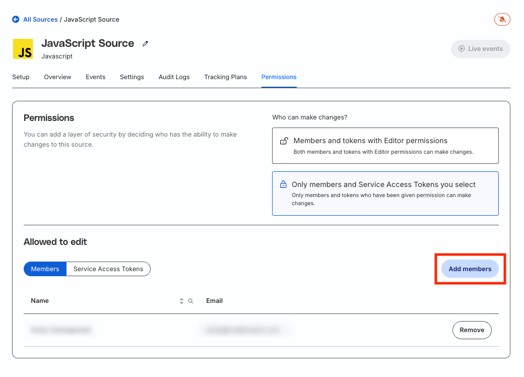
Task: Click the JS source logo
Action: point(23,49)
